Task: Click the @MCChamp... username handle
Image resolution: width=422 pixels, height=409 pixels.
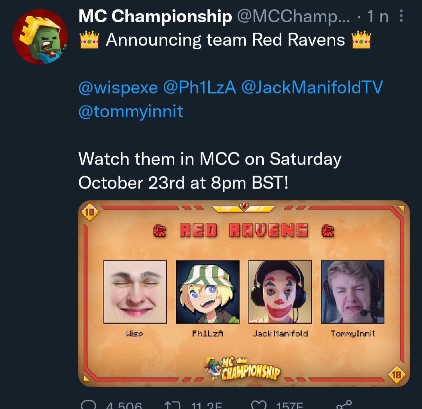Action: (x=293, y=17)
